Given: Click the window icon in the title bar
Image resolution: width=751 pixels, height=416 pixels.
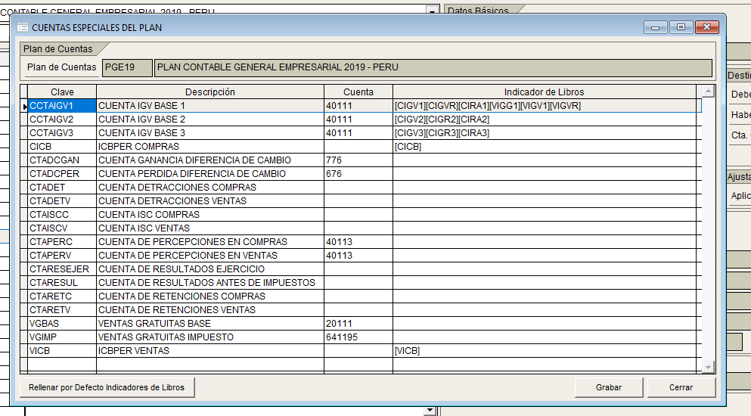Looking at the screenshot, I should [x=23, y=28].
